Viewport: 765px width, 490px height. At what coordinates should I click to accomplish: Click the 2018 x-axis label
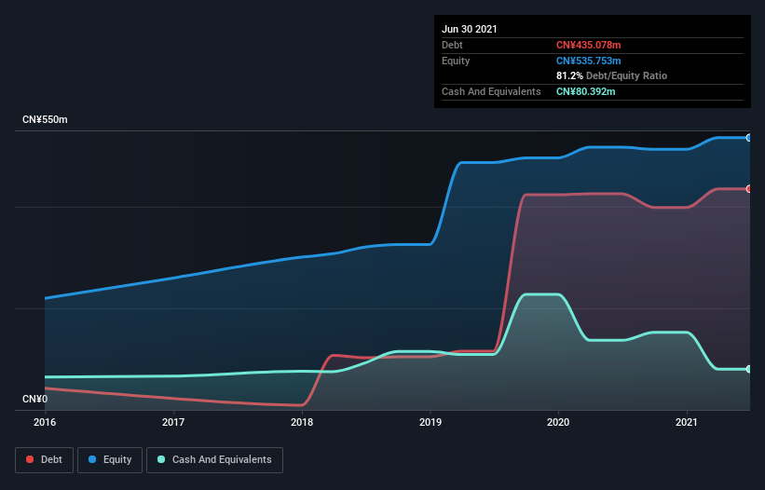pyautogui.click(x=302, y=422)
